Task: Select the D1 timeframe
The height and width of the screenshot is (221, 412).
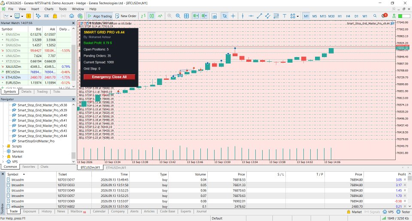Action: tap(356, 16)
